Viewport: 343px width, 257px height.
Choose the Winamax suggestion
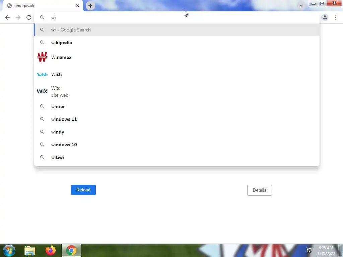[x=177, y=57]
